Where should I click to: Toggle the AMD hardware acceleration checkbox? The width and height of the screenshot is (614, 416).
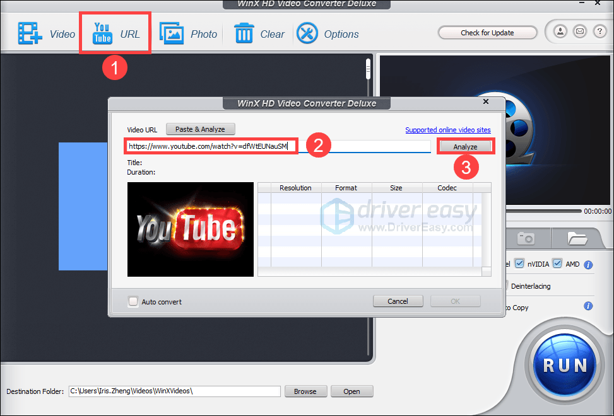pyautogui.click(x=557, y=264)
